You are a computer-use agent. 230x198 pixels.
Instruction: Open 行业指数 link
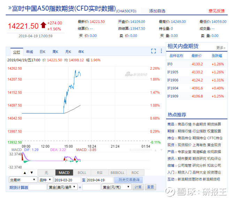[x=199, y=131]
